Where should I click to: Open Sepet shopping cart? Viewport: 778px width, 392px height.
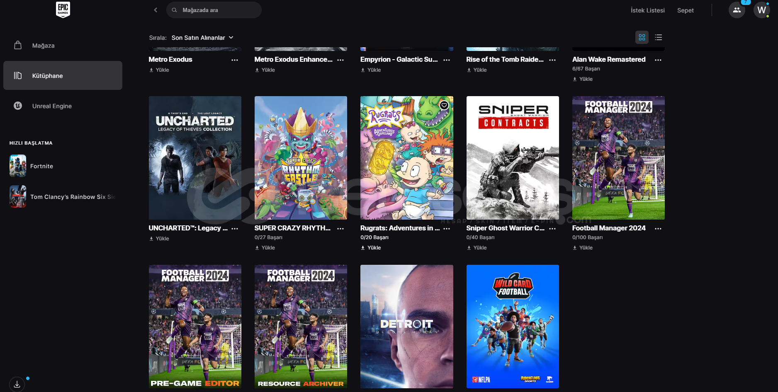(x=685, y=10)
